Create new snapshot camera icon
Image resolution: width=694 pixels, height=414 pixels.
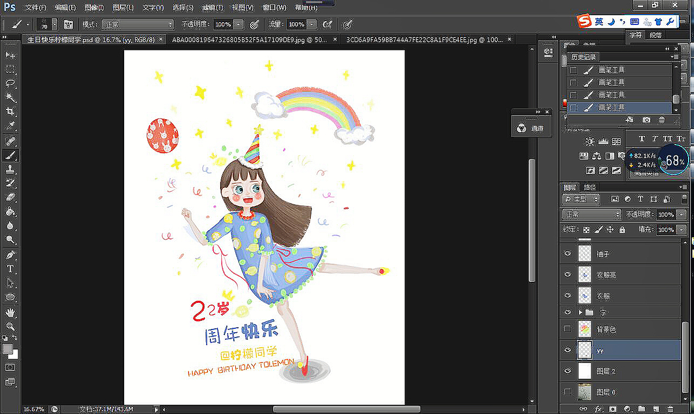click(646, 120)
